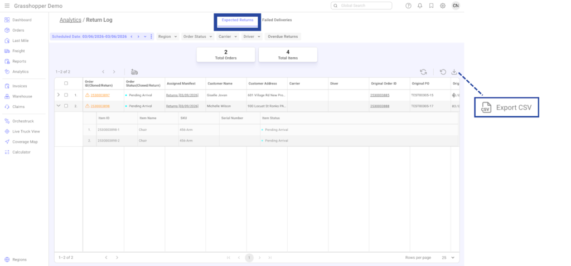Open the settings gear icon

[442, 6]
